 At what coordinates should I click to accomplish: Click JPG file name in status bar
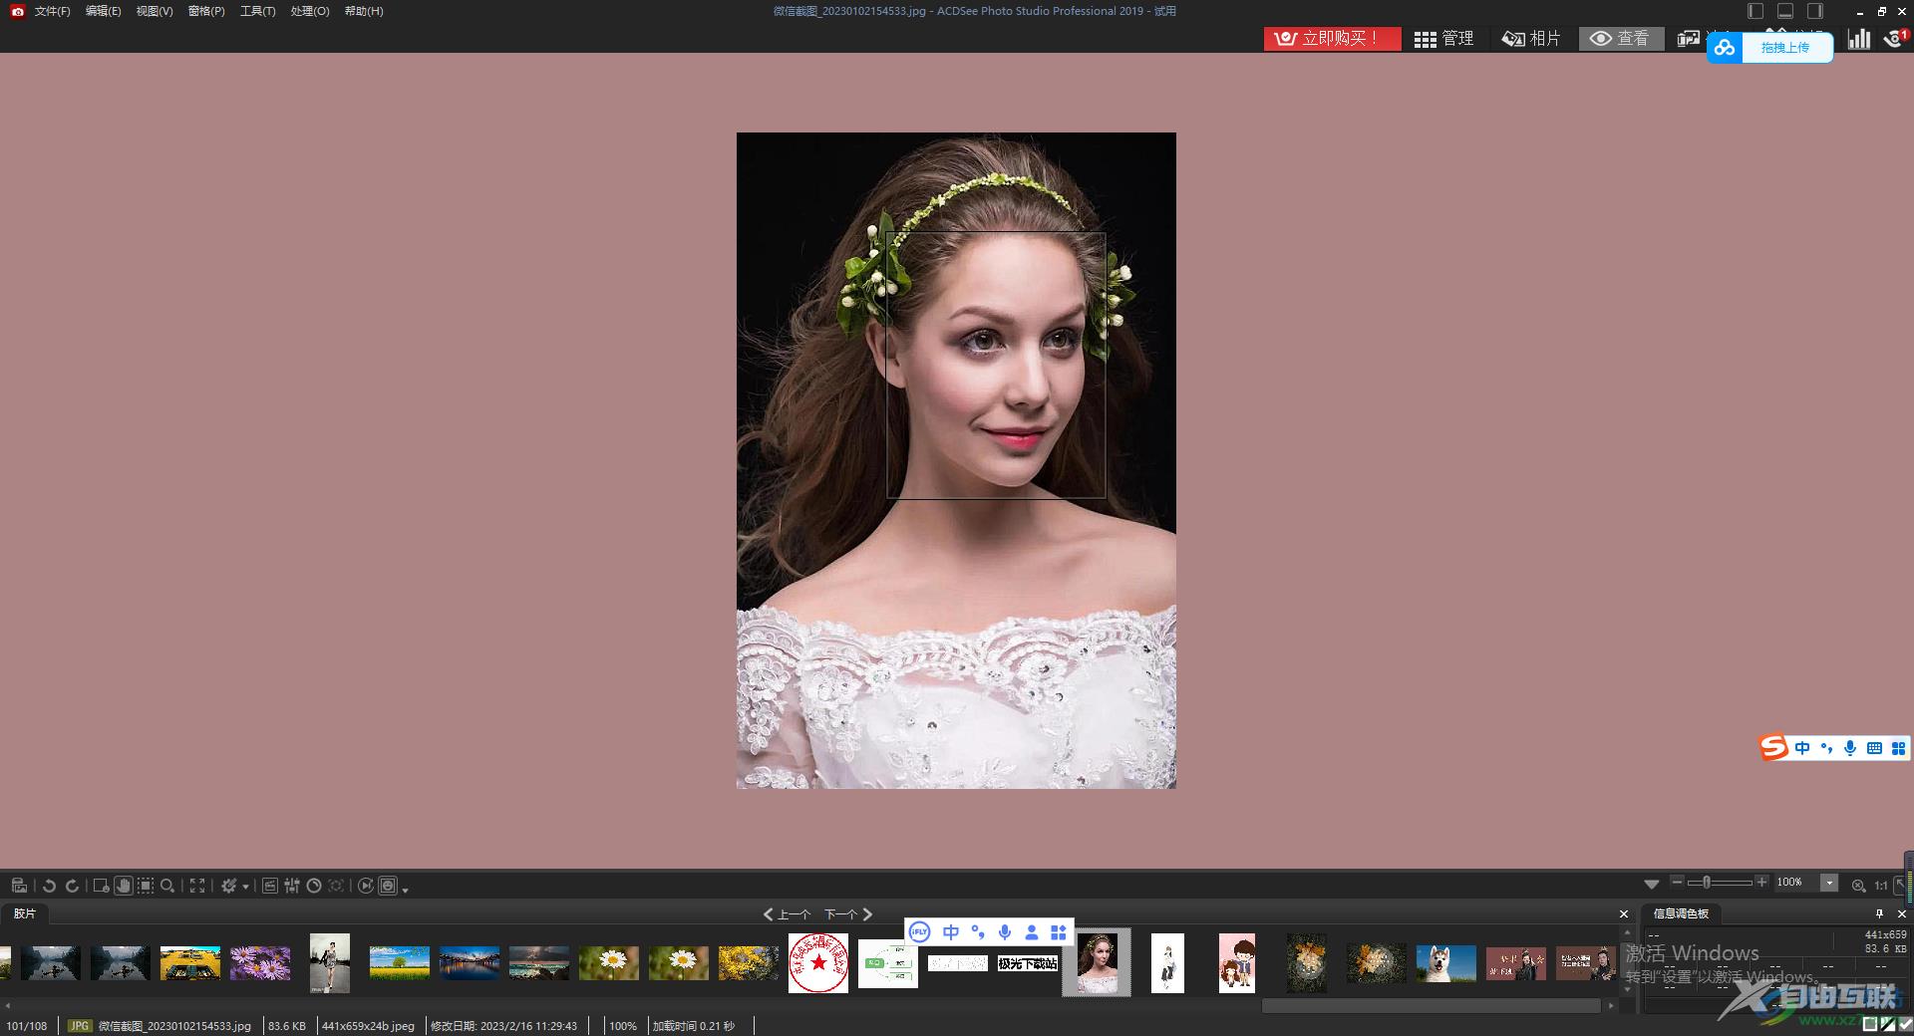point(173,1025)
